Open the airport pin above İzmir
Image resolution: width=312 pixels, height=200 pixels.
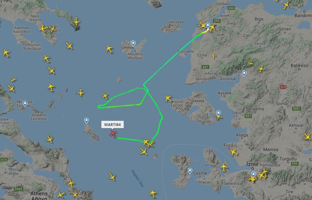click(253, 175)
